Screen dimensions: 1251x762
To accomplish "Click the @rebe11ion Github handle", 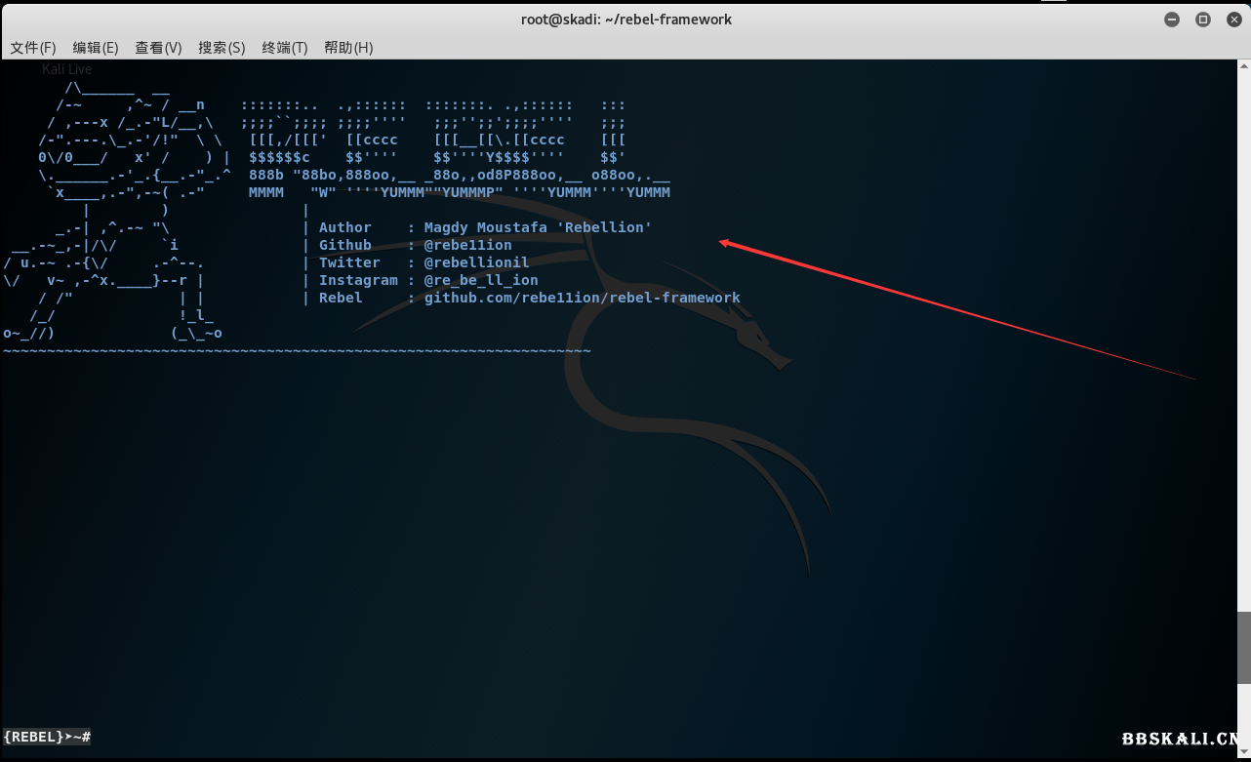I will (x=467, y=245).
